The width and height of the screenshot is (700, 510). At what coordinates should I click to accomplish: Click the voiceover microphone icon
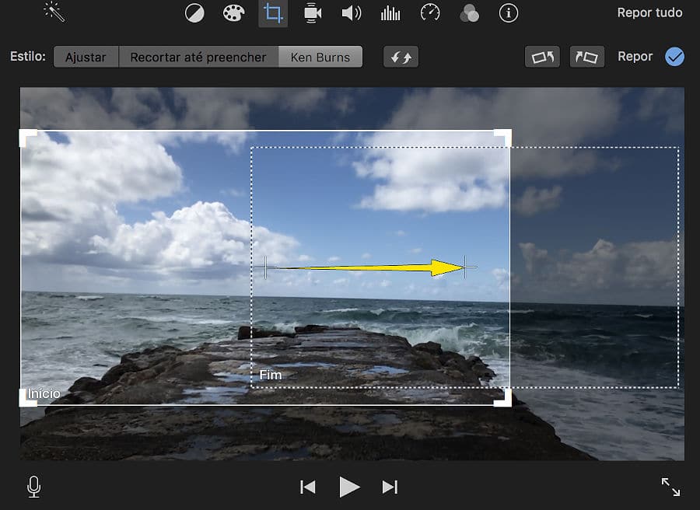(x=34, y=487)
